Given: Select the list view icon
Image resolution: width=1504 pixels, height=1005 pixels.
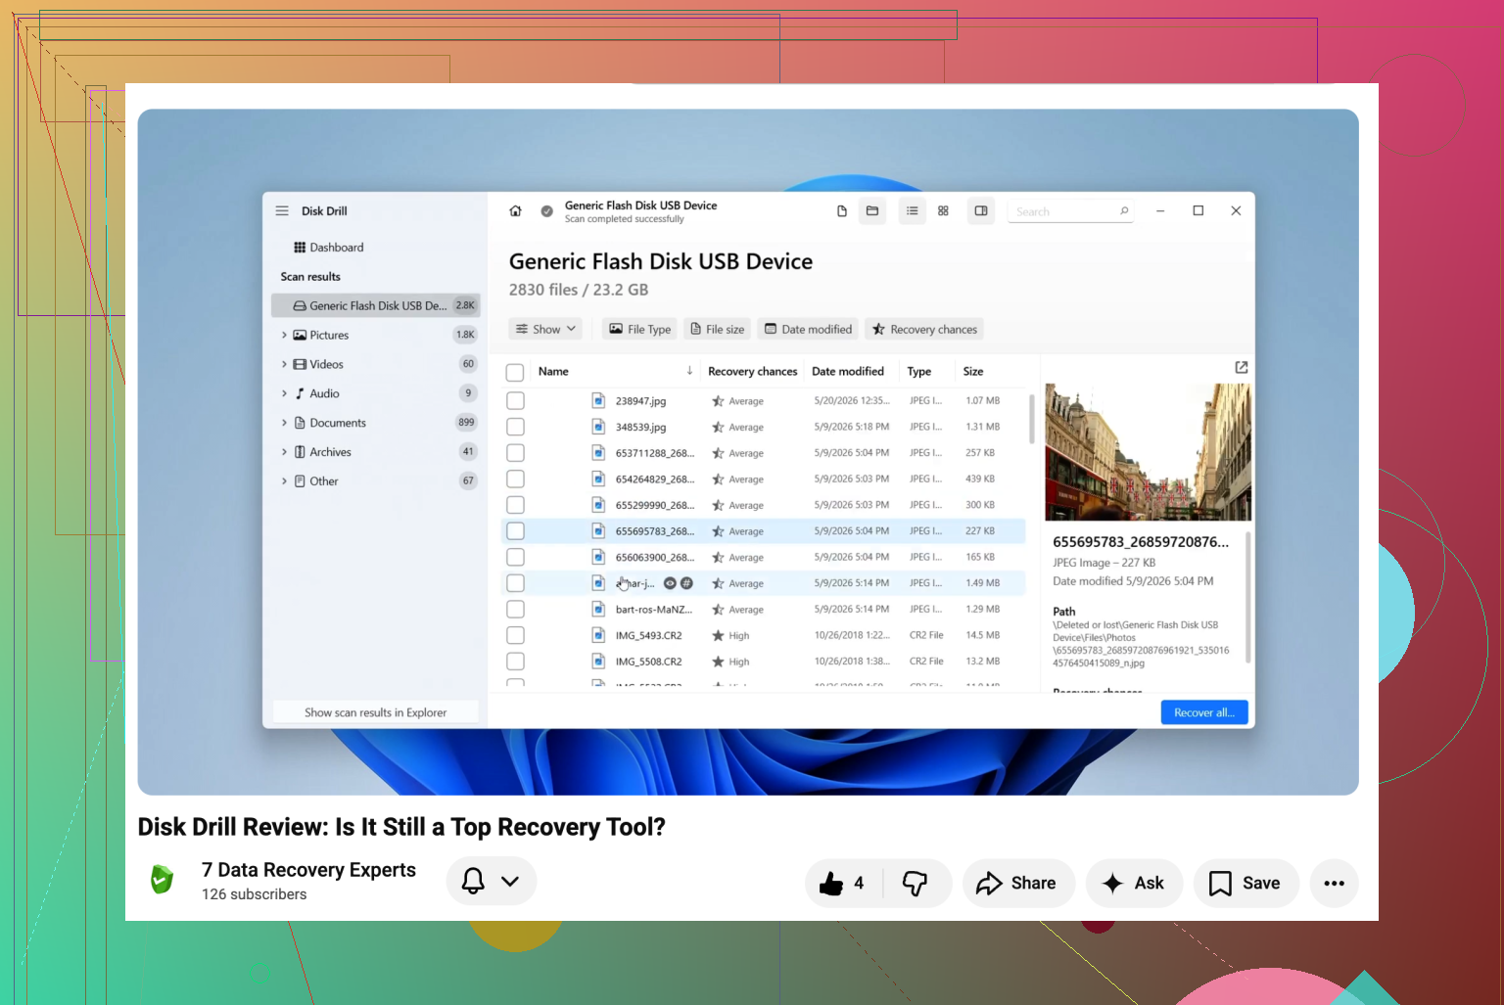Looking at the screenshot, I should point(912,210).
